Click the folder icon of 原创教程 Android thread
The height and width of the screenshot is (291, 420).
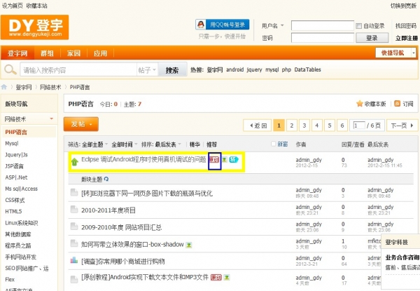point(74,279)
